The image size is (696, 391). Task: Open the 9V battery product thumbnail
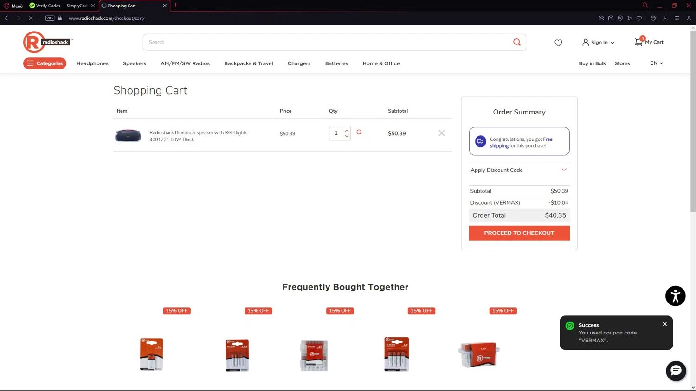(x=151, y=354)
